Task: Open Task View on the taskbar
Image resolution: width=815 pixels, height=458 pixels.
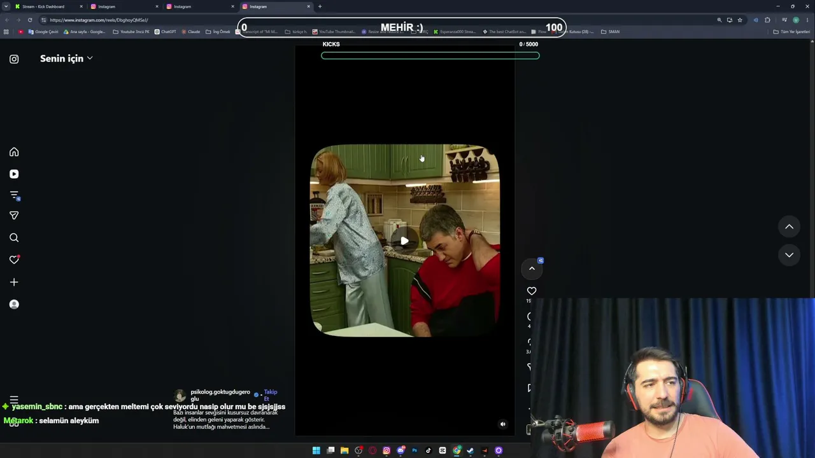Action: [x=330, y=450]
